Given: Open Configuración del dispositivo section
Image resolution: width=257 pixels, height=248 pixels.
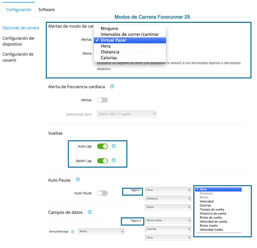Looking at the screenshot, I should (x=19, y=41).
